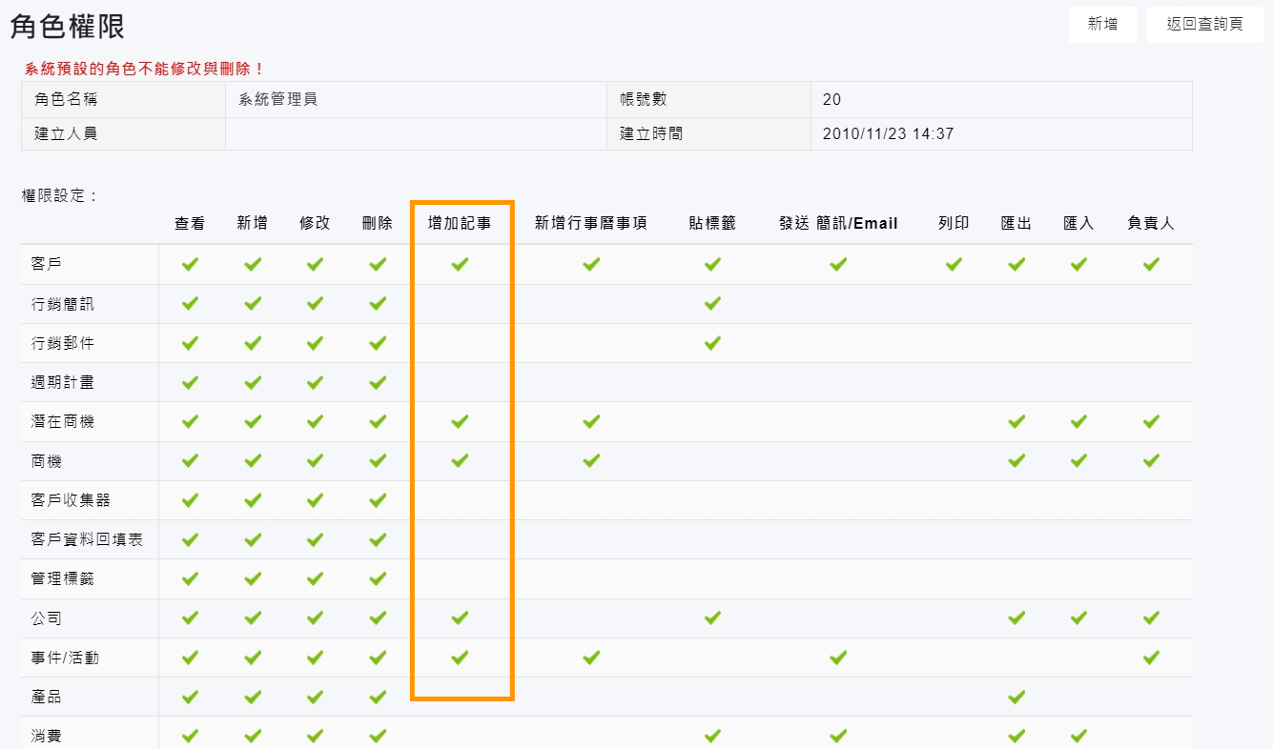The height and width of the screenshot is (749, 1273).
Task: Click the 管理標籤 row 查看 checkmark
Action: (x=190, y=578)
